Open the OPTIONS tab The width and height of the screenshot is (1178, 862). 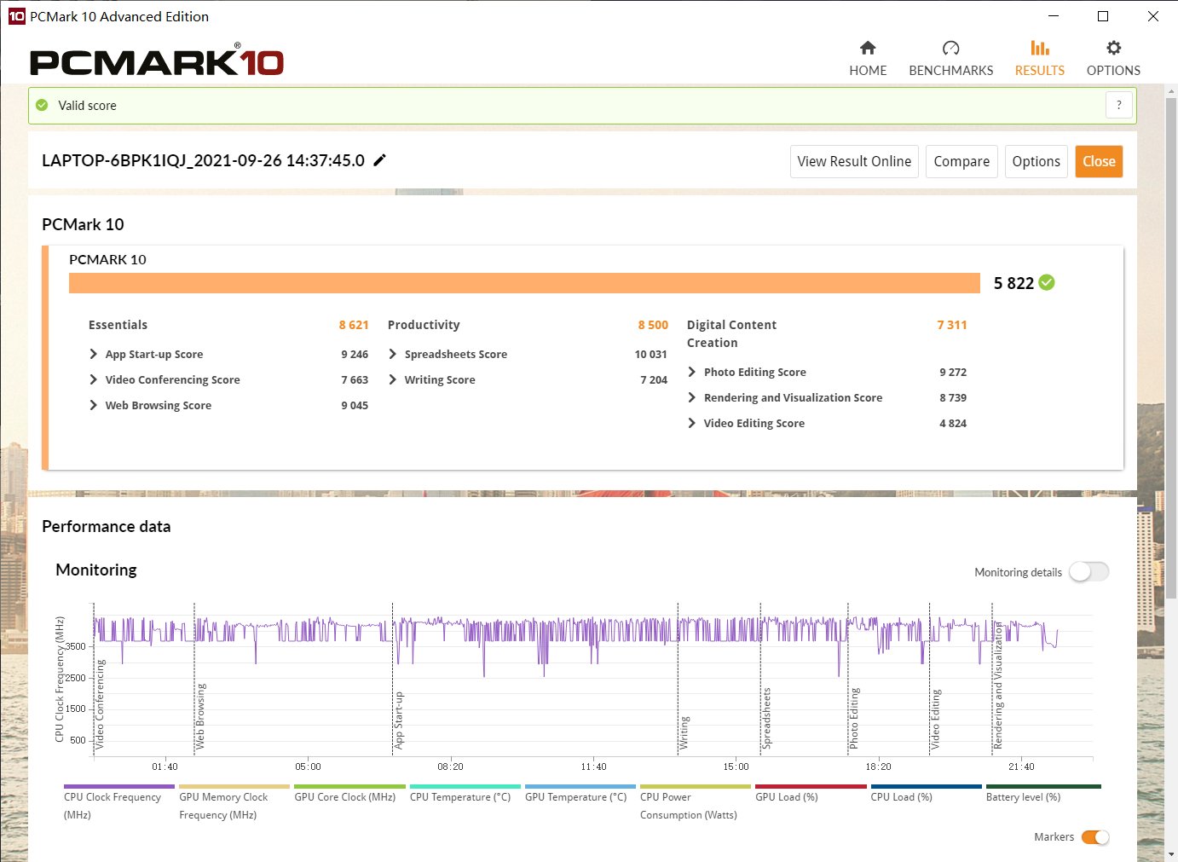pyautogui.click(x=1113, y=59)
